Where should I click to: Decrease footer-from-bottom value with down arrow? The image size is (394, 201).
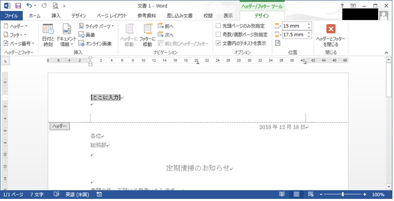pyautogui.click(x=309, y=36)
